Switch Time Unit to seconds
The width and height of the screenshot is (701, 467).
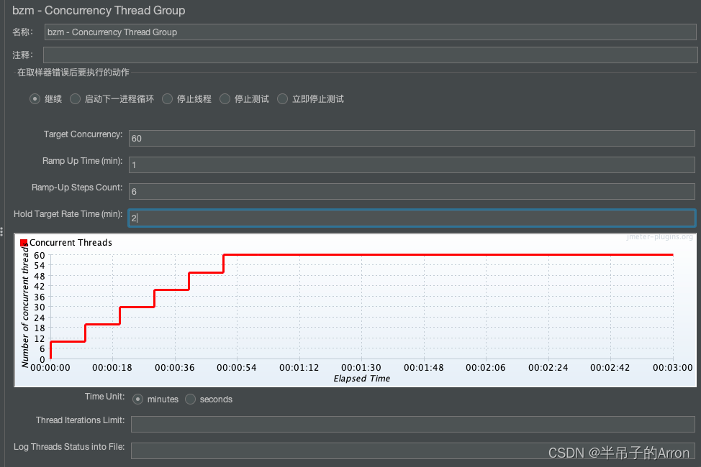190,399
